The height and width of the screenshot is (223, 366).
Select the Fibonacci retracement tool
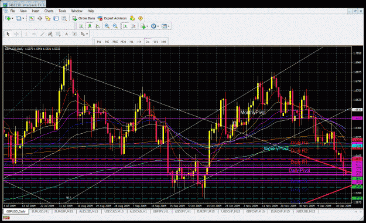tap(59, 34)
